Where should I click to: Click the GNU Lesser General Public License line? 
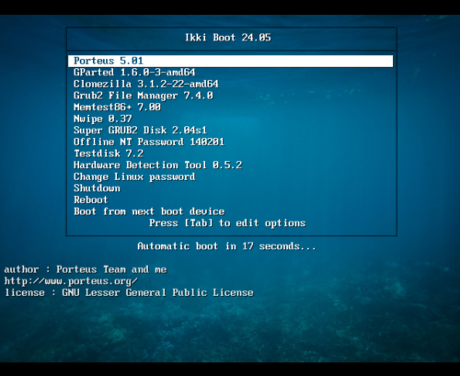click(x=129, y=292)
